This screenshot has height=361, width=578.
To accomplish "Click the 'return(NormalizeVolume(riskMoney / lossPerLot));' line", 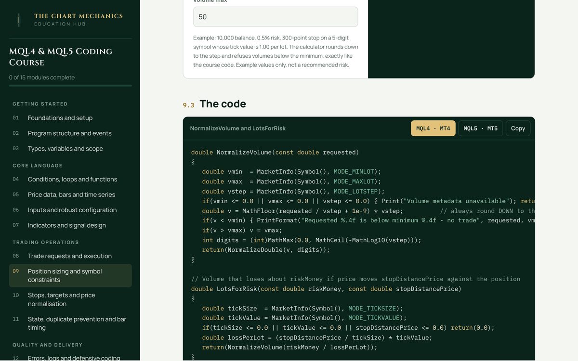I will pyautogui.click(x=289, y=348).
